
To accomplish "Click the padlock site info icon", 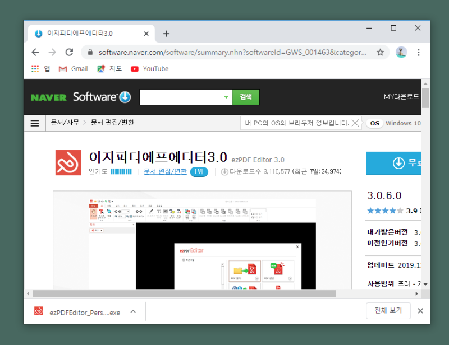I will [x=90, y=52].
